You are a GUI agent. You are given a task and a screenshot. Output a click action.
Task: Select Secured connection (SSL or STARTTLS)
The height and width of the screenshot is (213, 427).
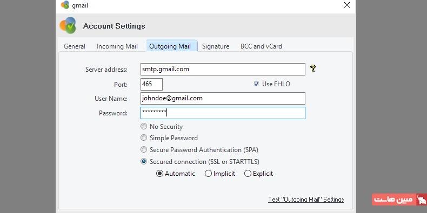[144, 161]
